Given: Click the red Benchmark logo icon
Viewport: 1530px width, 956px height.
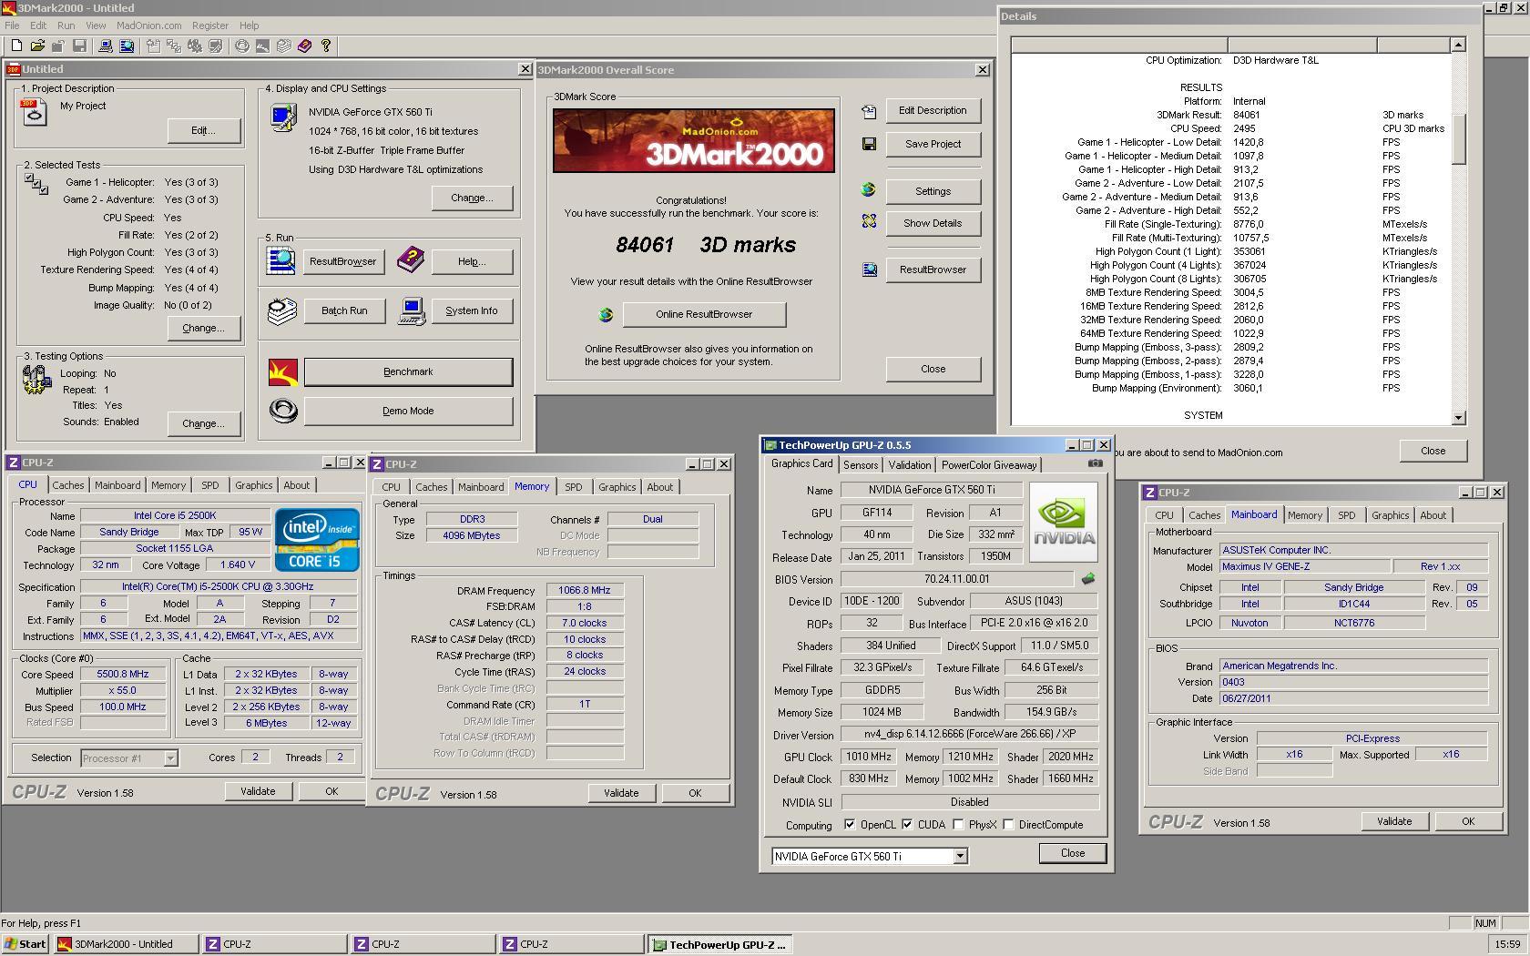Looking at the screenshot, I should (283, 372).
